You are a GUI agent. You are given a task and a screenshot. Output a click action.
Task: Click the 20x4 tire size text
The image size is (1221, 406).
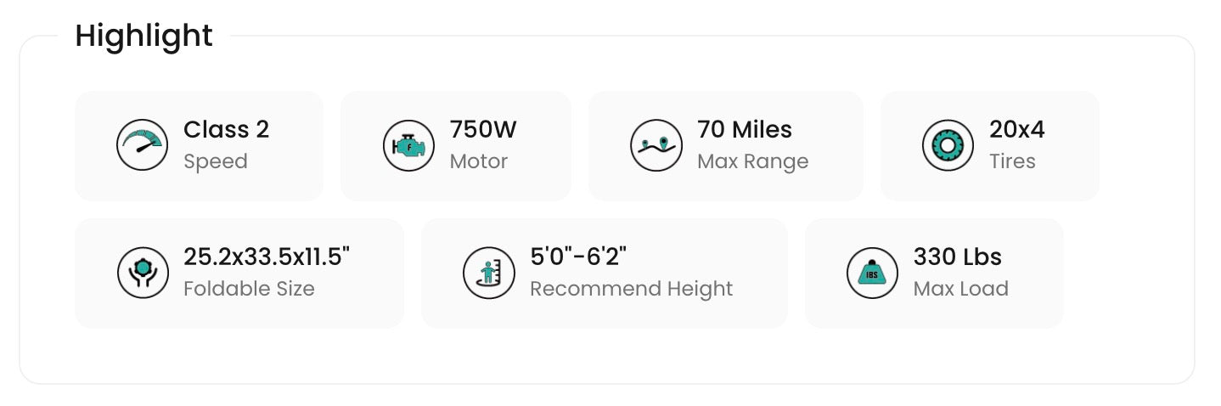pos(1016,130)
